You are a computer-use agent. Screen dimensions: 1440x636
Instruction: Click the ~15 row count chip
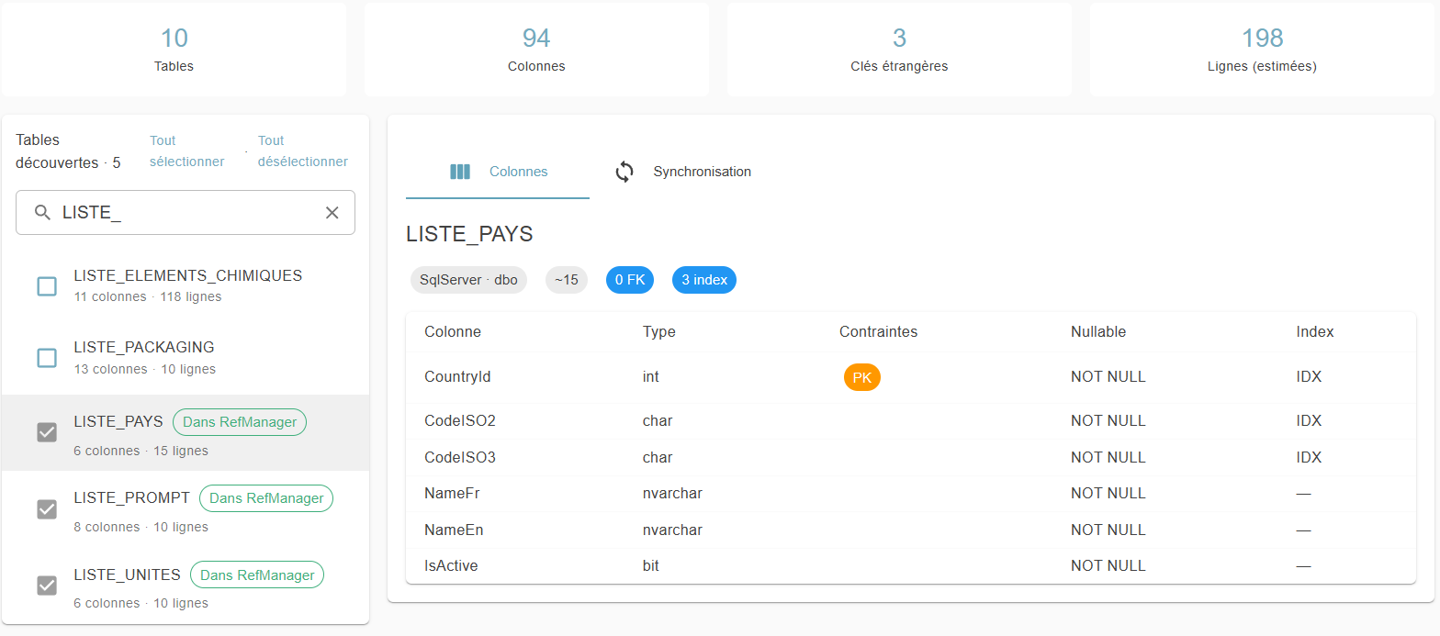567,280
